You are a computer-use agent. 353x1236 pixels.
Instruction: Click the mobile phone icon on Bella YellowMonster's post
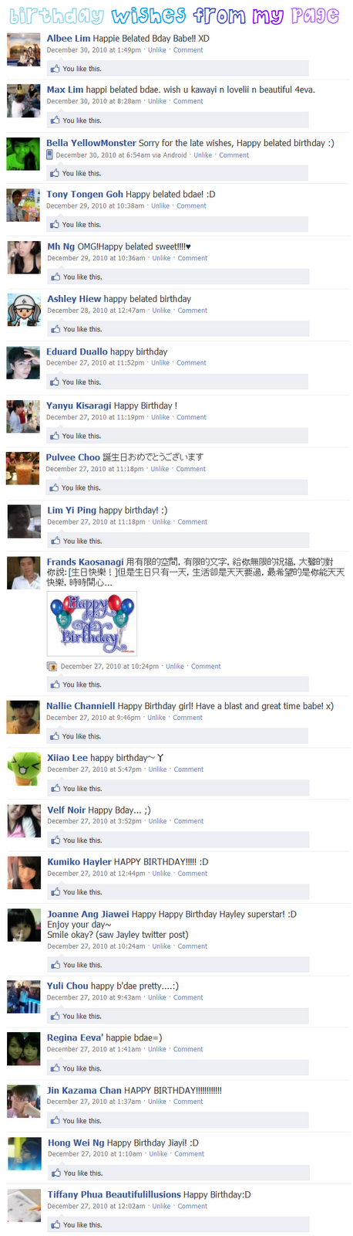point(50,154)
